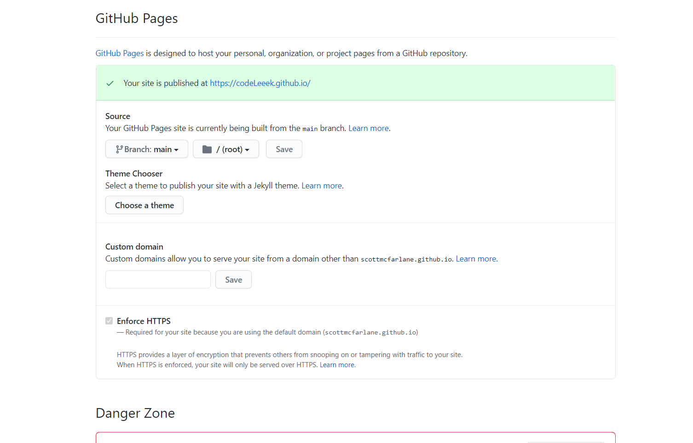This screenshot has height=443, width=693.
Task: Expand the / (root) folder dropdown
Action: tap(226, 149)
